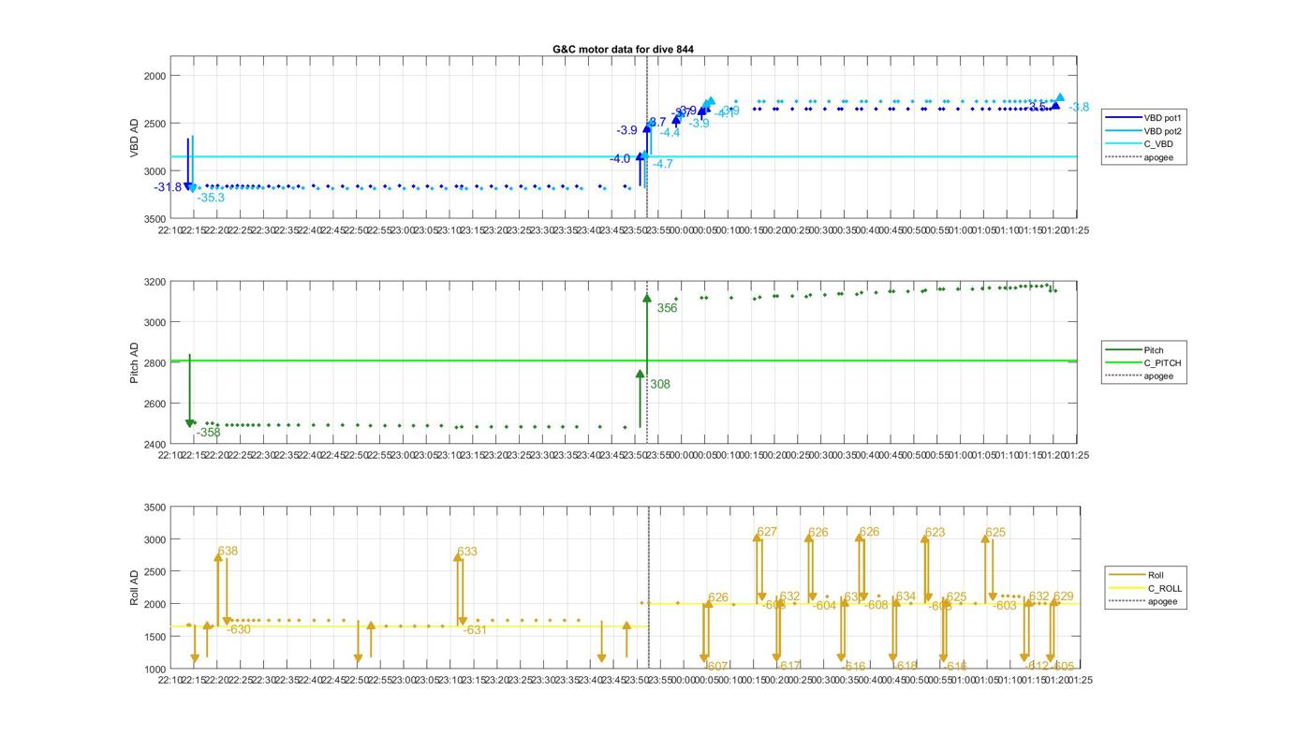The image size is (1311, 751).
Task: Click the 'VBD AD' y-axis label
Action: (x=134, y=138)
